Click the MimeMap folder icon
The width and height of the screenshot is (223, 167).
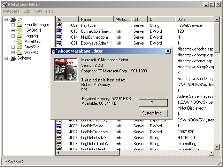[x=20, y=41]
